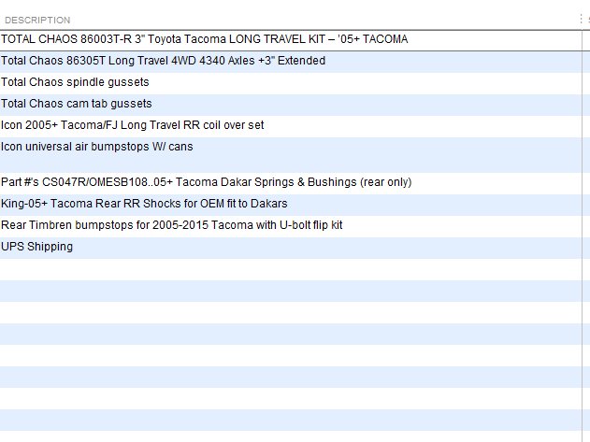Screen dimensions: 590x442
Task: Select the Rear Timbren bumpstops row
Action: 291,226
